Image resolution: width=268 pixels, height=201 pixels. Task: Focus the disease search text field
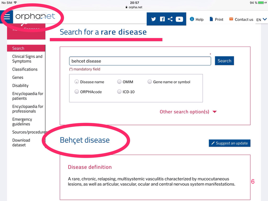pos(140,61)
